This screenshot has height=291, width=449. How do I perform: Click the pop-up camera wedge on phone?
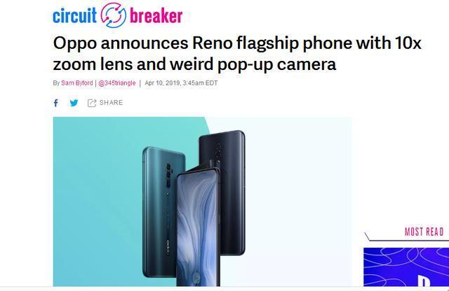point(202,168)
